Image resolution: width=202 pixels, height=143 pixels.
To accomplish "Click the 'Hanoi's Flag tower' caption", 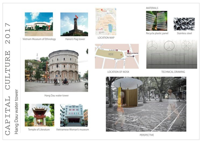I will (x=75, y=39).
